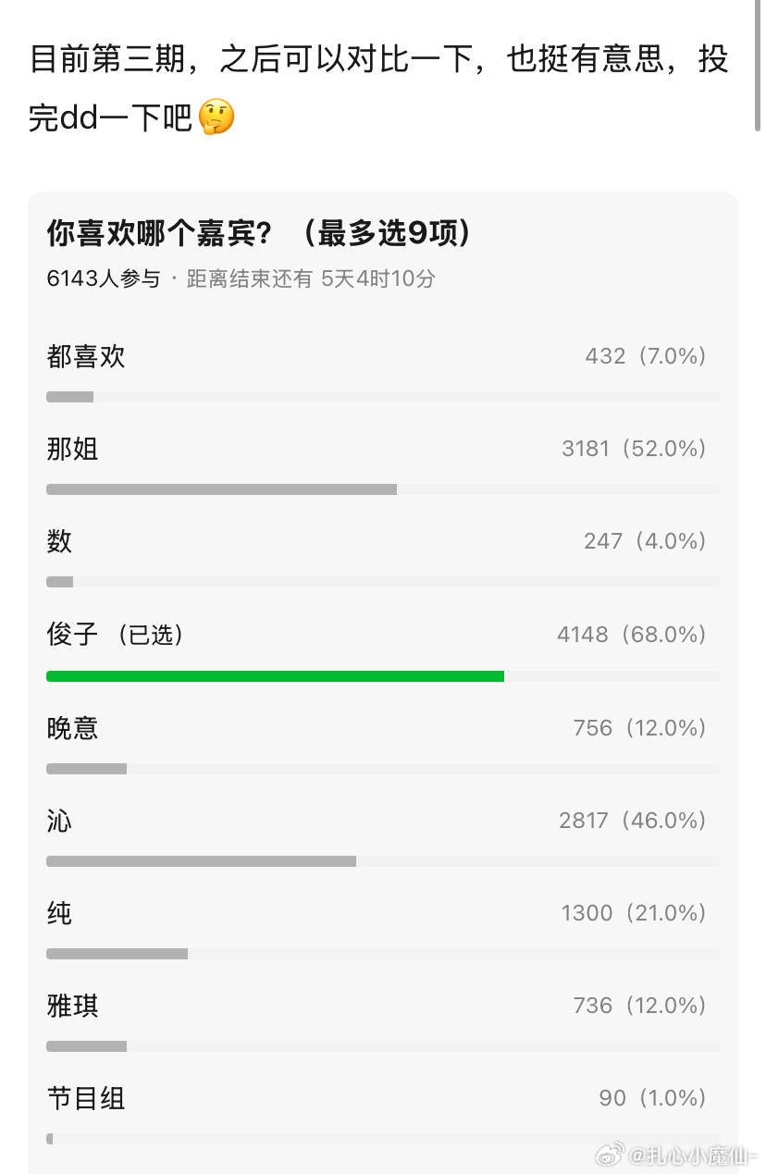Click the 4148 (68.0%) vote count
766x1174 pixels.
tap(632, 635)
